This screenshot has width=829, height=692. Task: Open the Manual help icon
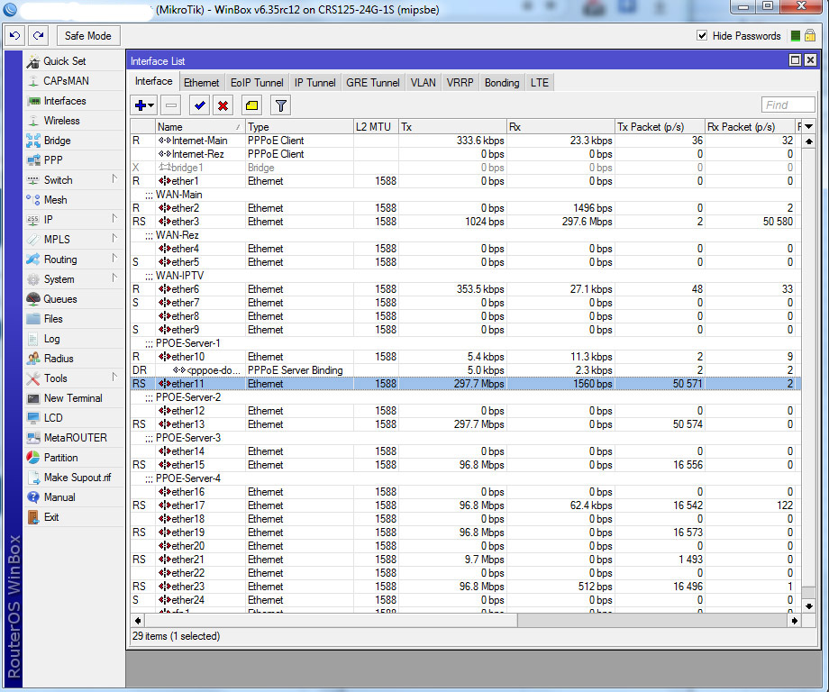32,497
